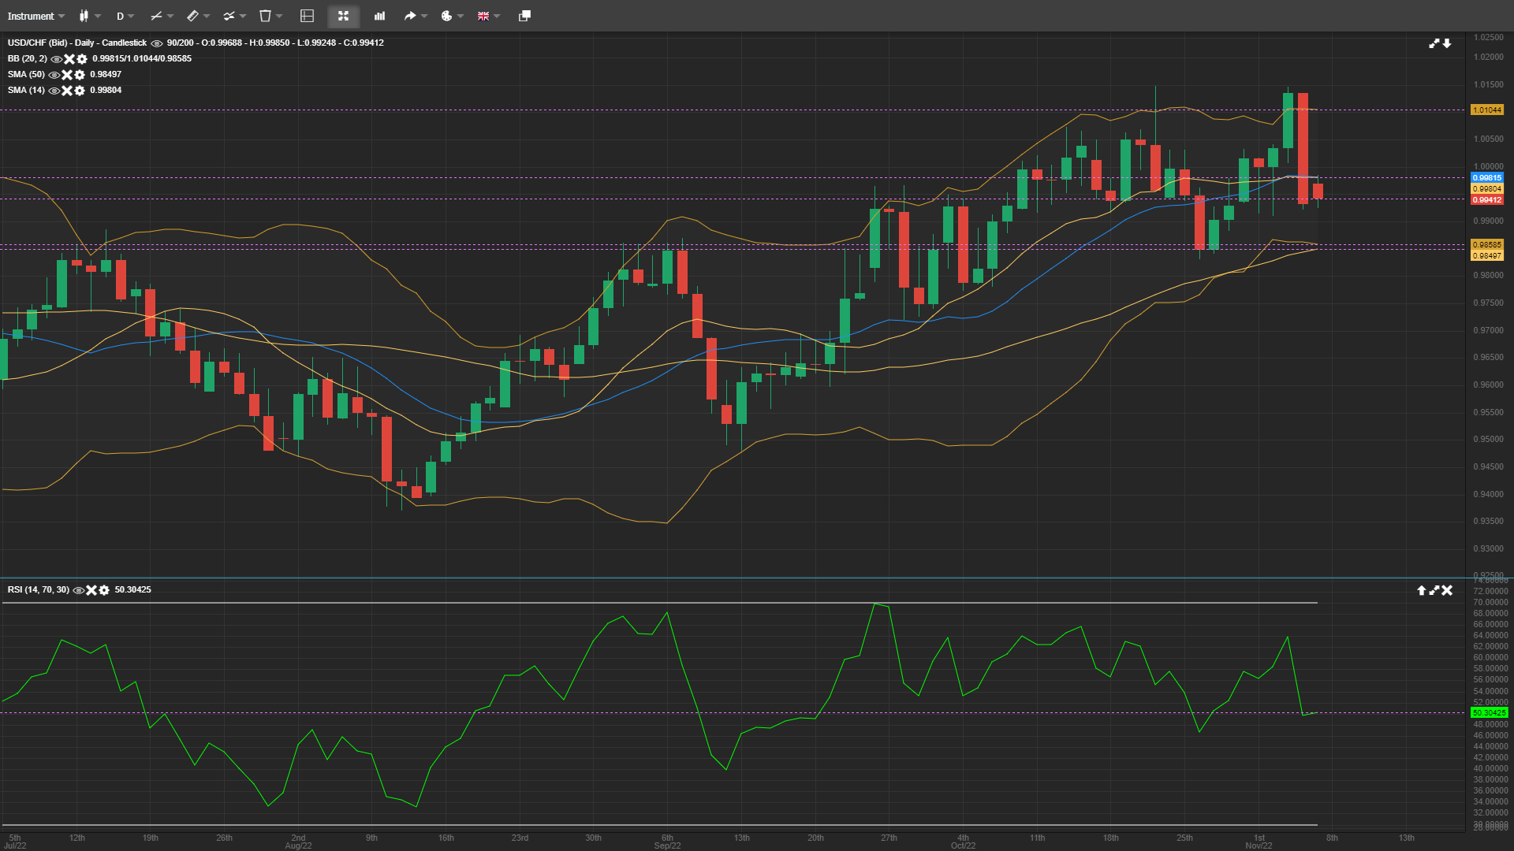1514x851 pixels.
Task: Open the ruler measurement tool
Action: (192, 16)
